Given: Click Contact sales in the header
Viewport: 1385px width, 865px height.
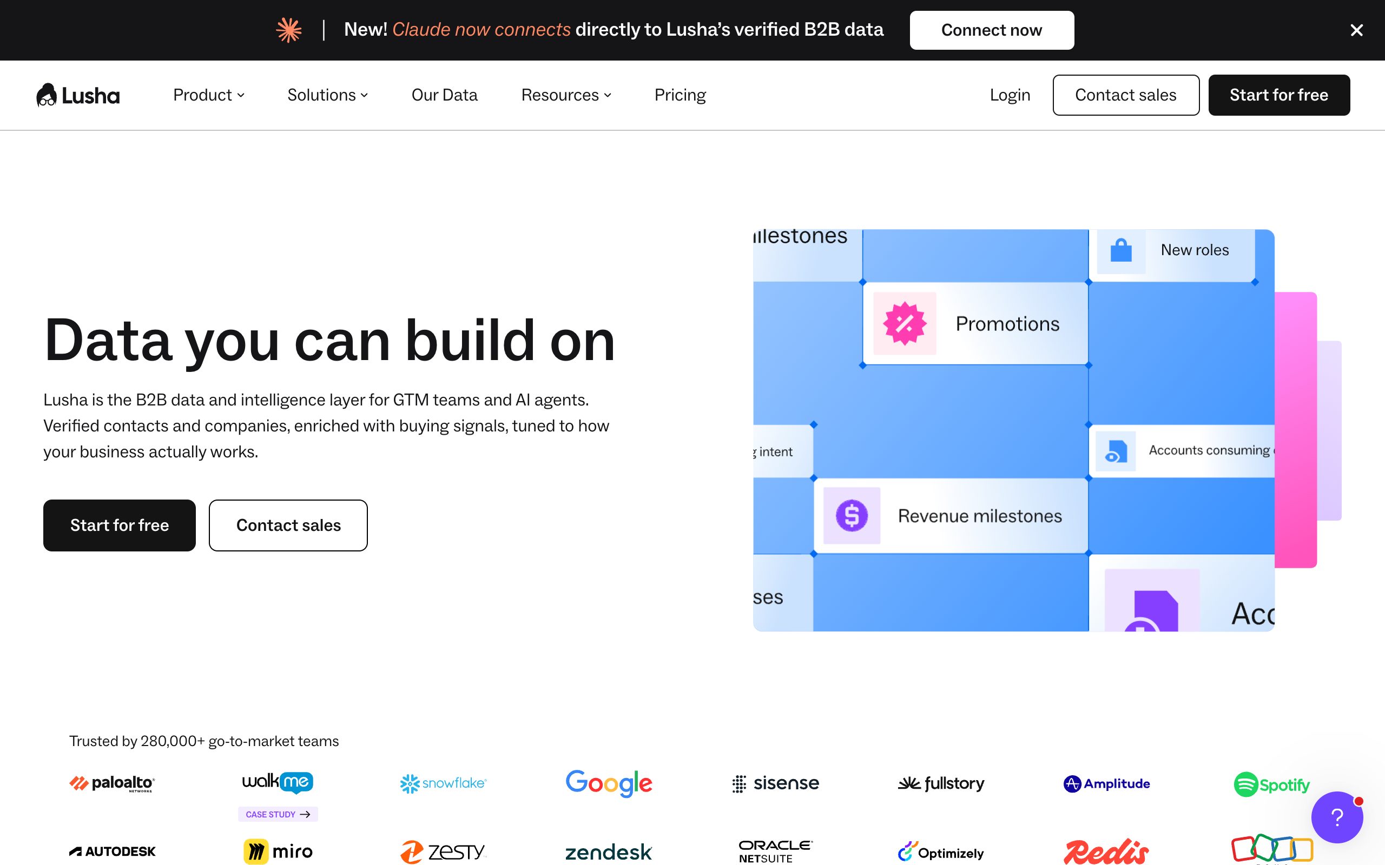Looking at the screenshot, I should 1126,95.
